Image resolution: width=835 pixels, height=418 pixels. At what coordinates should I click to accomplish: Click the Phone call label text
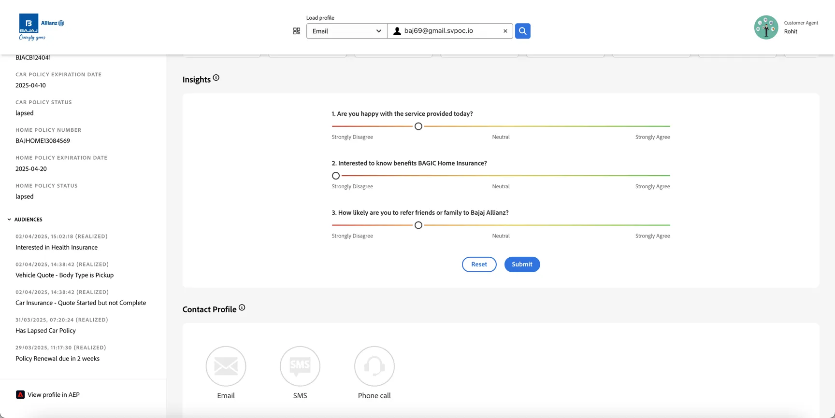(374, 396)
